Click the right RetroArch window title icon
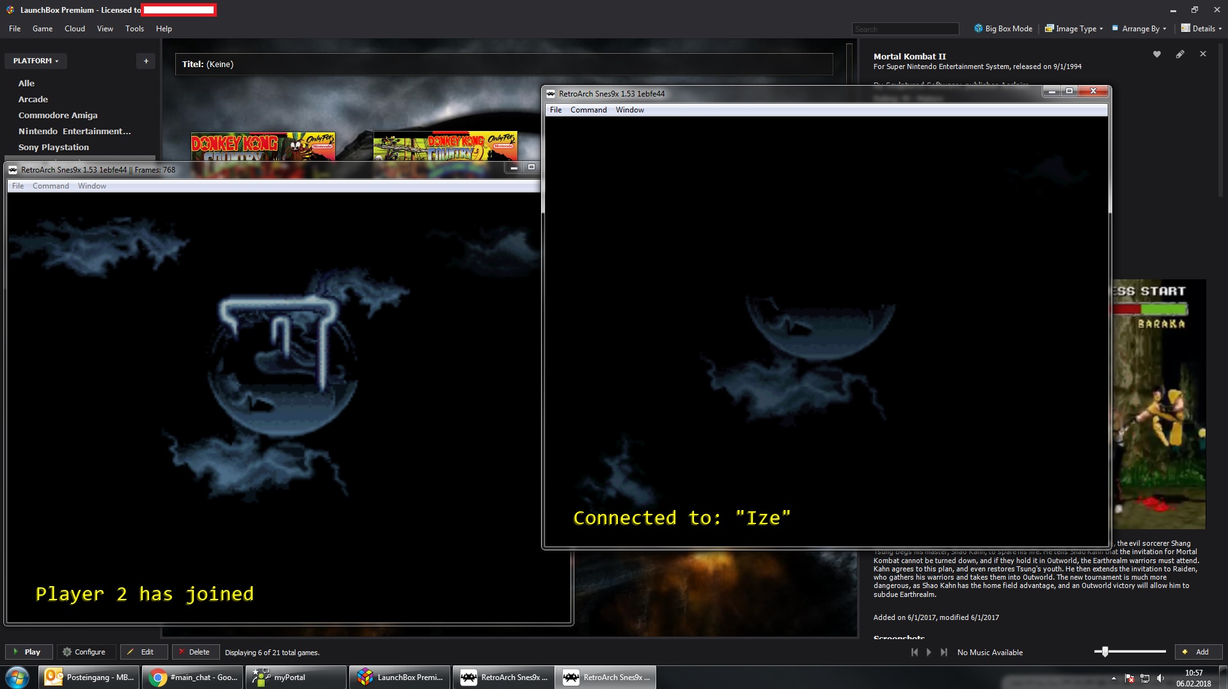 coord(551,94)
